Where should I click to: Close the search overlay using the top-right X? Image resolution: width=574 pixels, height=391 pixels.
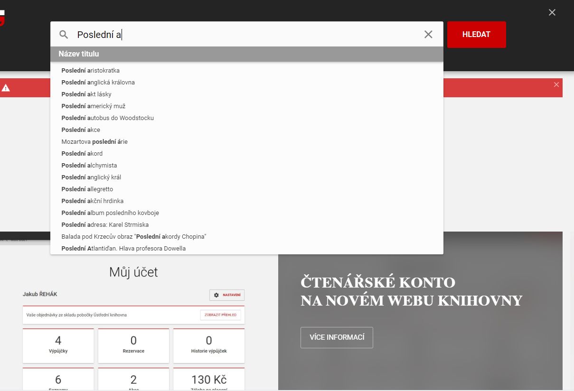point(552,12)
